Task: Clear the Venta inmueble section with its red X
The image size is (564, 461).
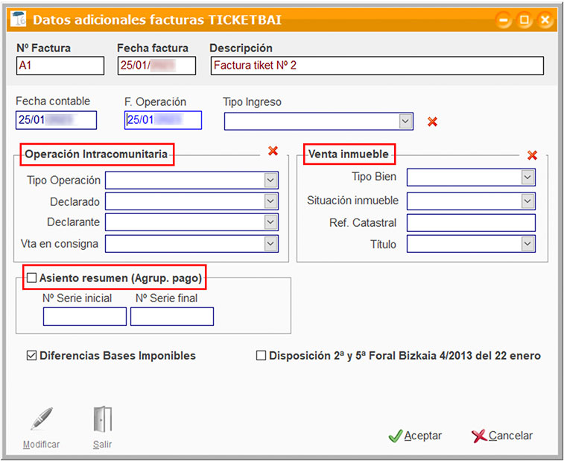Action: (532, 155)
